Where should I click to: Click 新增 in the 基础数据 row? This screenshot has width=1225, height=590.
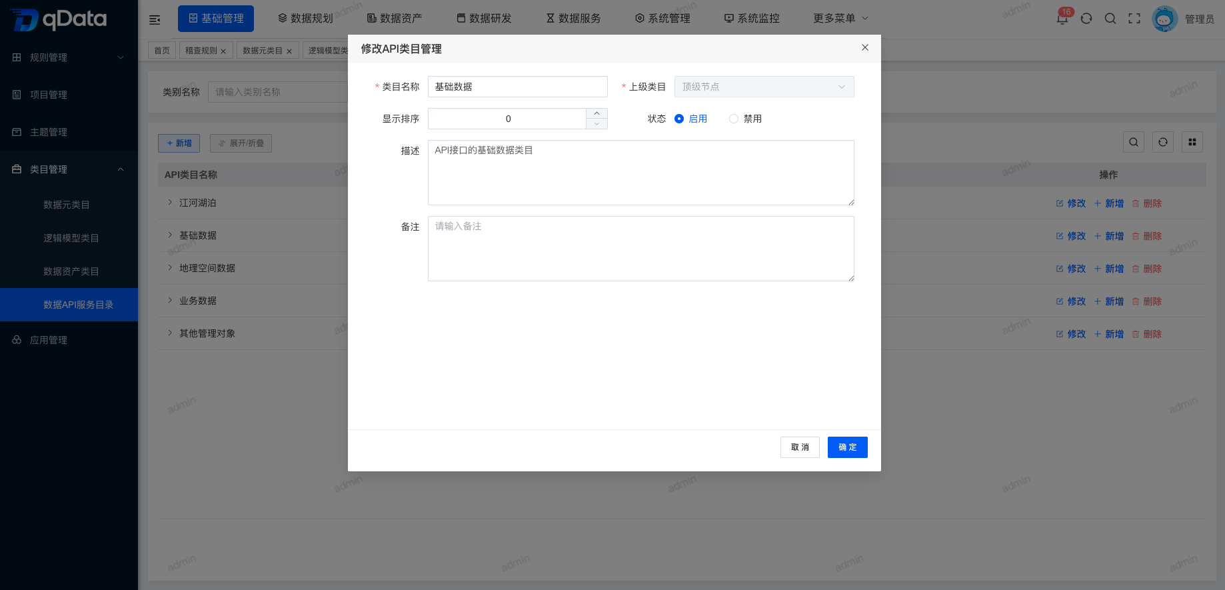[1109, 236]
